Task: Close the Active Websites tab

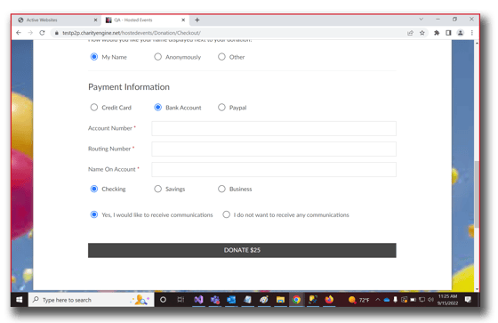Action: [x=96, y=20]
